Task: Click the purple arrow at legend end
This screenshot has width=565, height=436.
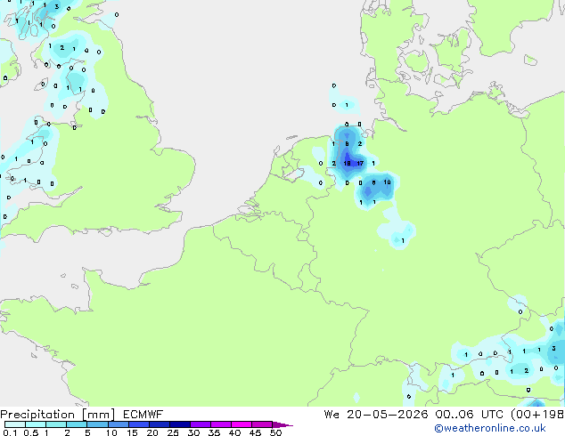Action: click(282, 424)
